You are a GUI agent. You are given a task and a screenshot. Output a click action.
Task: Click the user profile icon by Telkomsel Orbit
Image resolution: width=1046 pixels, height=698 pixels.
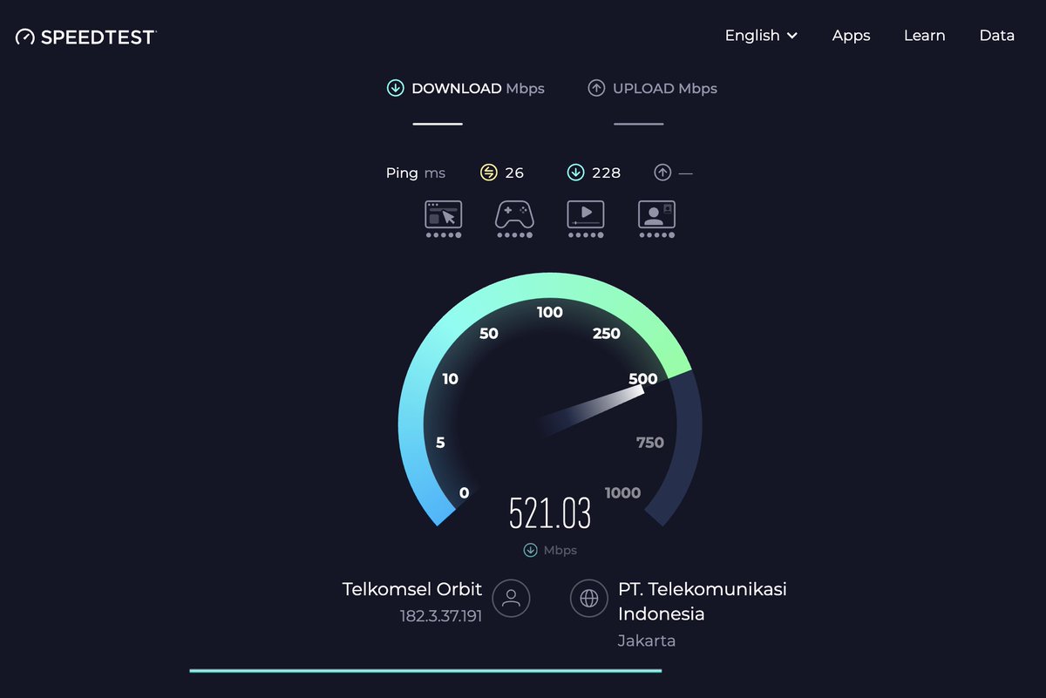[x=512, y=598]
